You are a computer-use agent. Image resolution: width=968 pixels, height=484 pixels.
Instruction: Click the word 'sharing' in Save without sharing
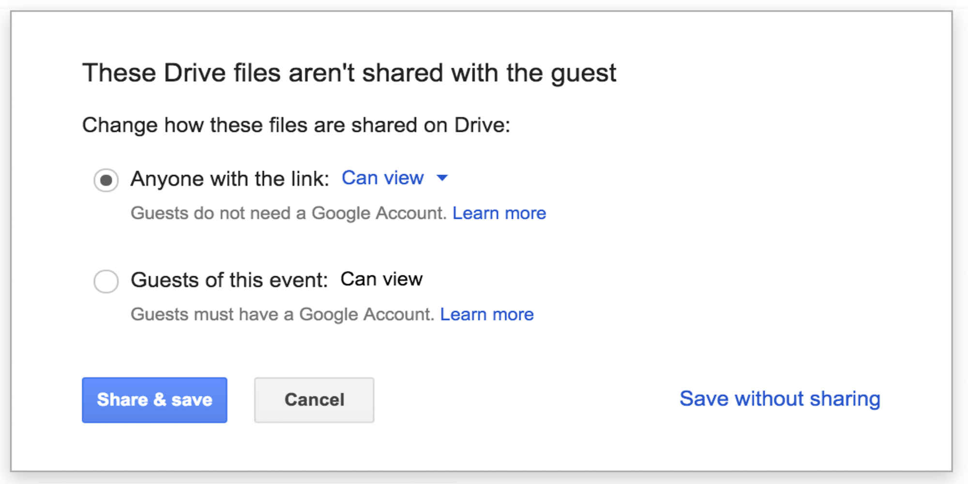(845, 399)
